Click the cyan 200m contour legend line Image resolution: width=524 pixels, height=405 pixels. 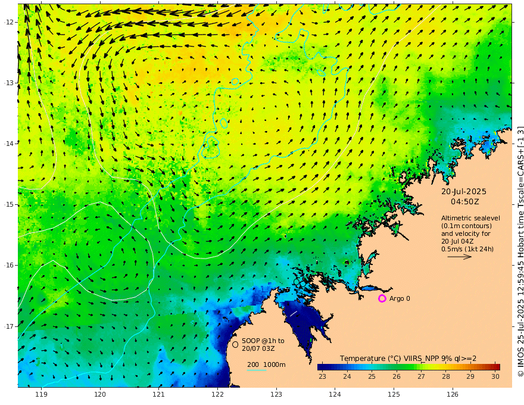[257, 370]
